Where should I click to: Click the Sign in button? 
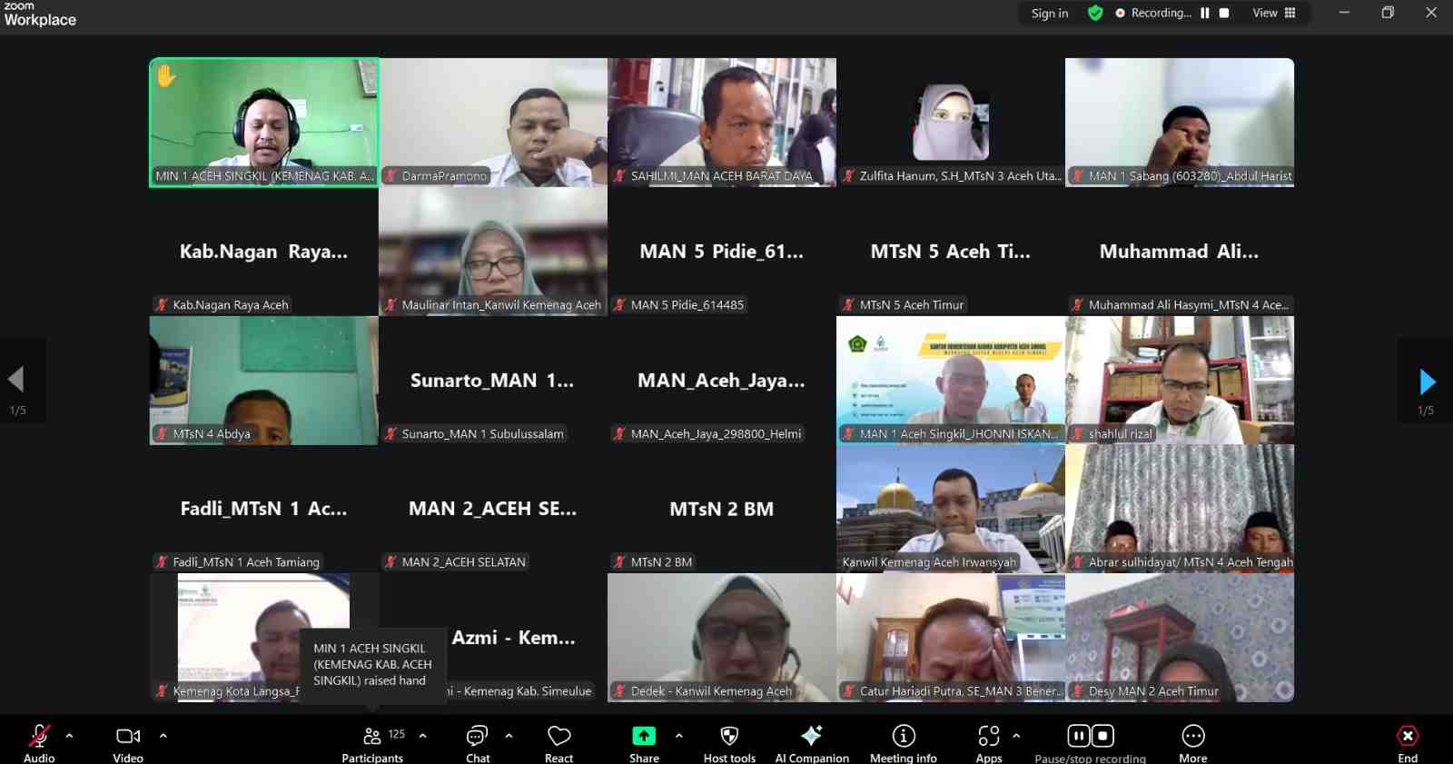pyautogui.click(x=1050, y=13)
